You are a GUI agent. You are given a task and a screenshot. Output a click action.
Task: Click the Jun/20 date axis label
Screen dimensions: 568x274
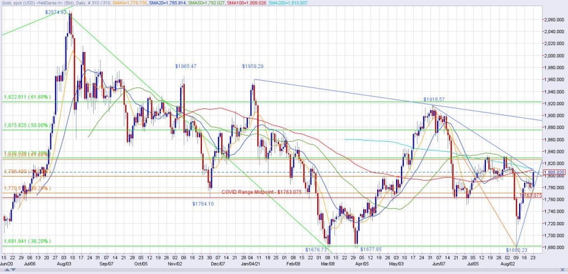click(x=6, y=264)
